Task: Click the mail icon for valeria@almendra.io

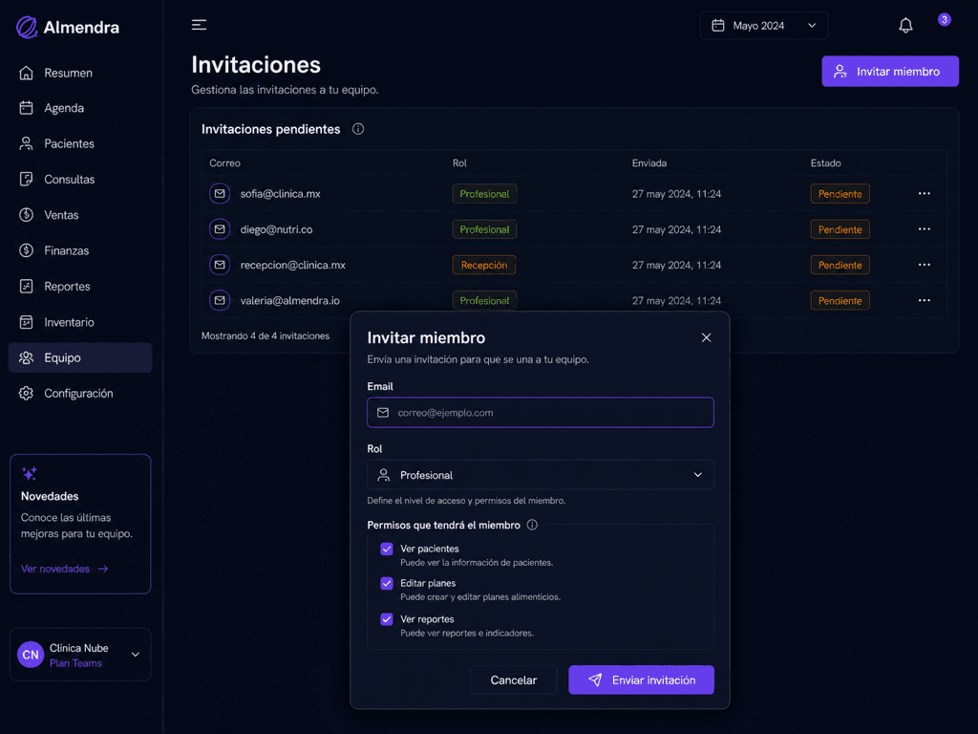Action: click(x=220, y=300)
